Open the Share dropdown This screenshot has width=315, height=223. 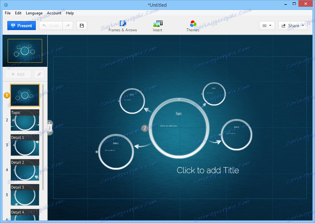293,26
